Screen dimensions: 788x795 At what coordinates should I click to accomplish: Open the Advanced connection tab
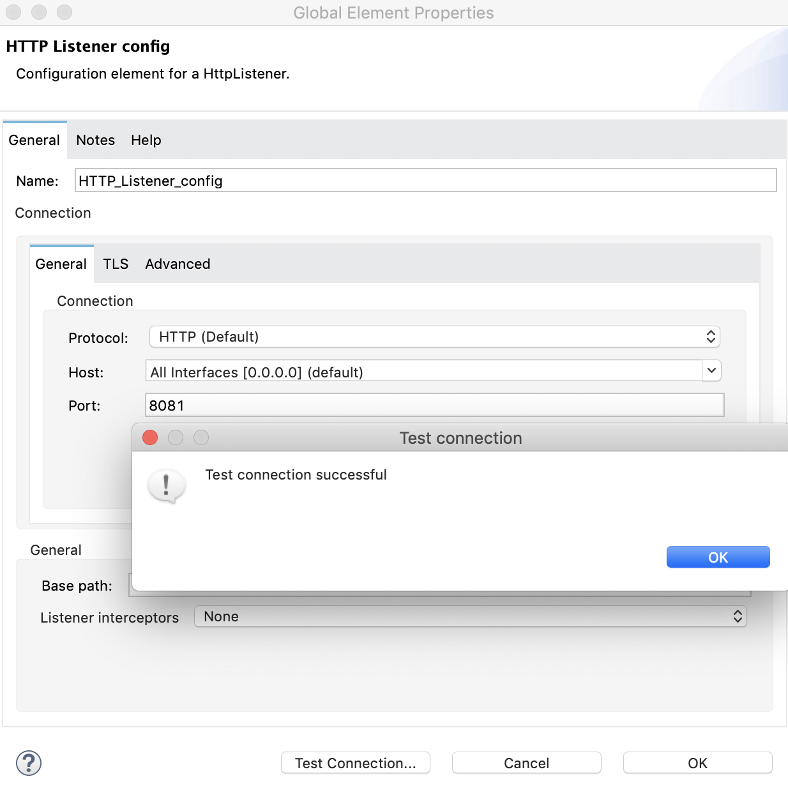(177, 264)
